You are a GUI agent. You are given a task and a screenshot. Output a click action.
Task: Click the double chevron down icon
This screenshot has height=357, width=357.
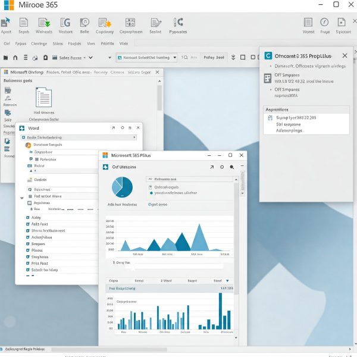click(233, 57)
